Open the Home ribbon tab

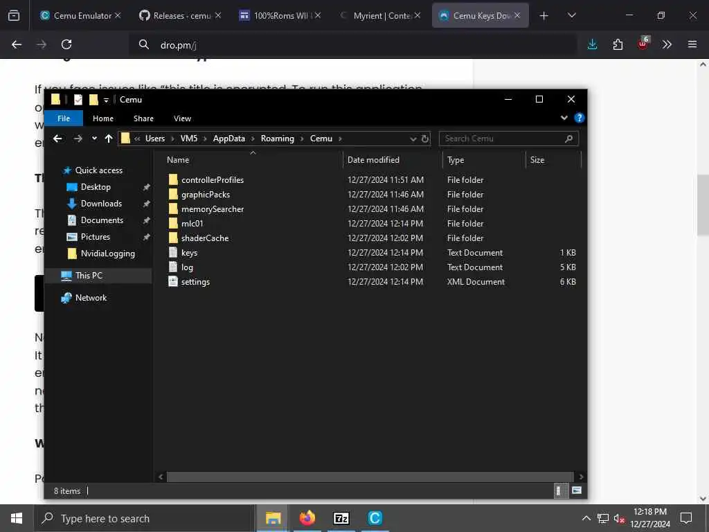pyautogui.click(x=103, y=118)
